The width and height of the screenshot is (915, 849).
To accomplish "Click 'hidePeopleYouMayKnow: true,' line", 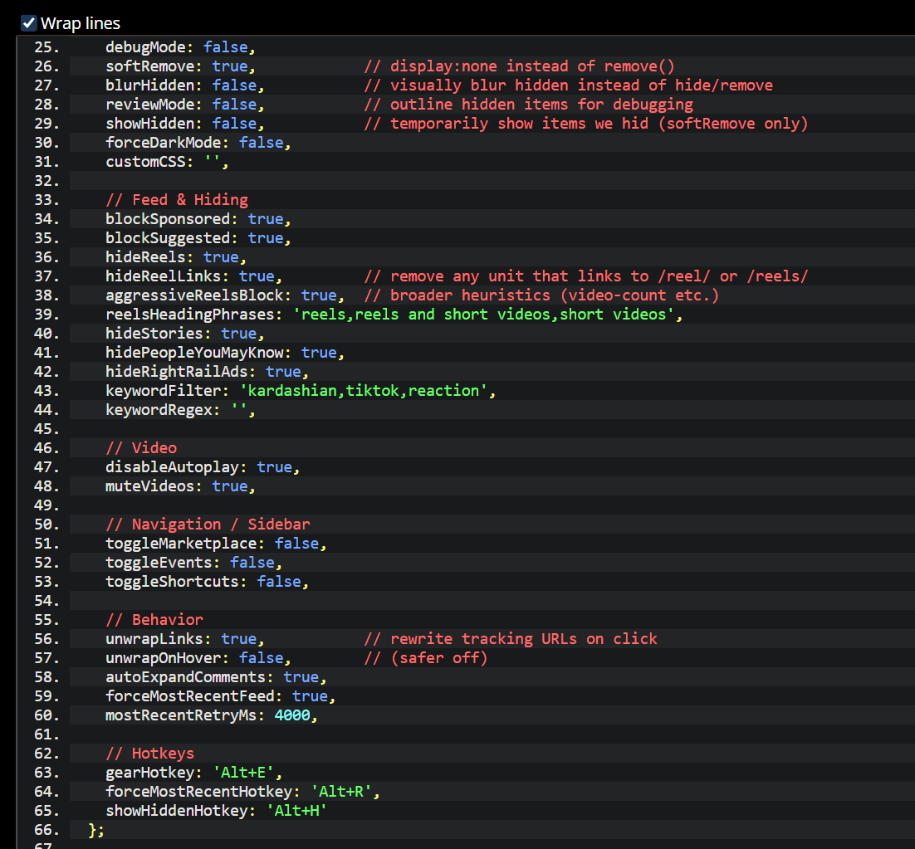I will 225,353.
